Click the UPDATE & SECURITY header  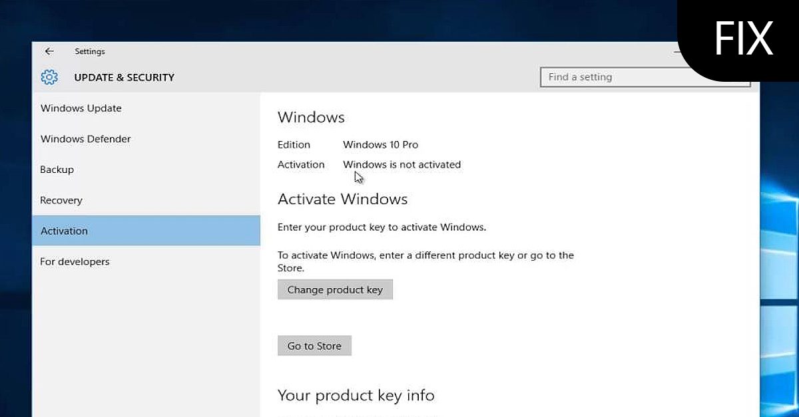125,77
